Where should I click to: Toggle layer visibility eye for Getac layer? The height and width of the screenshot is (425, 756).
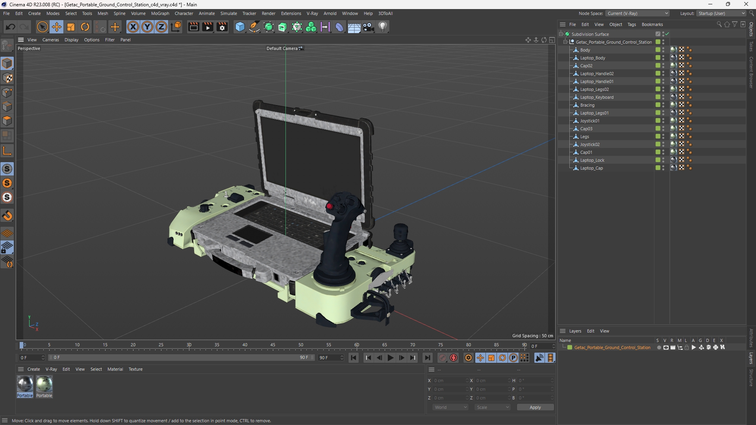point(666,347)
